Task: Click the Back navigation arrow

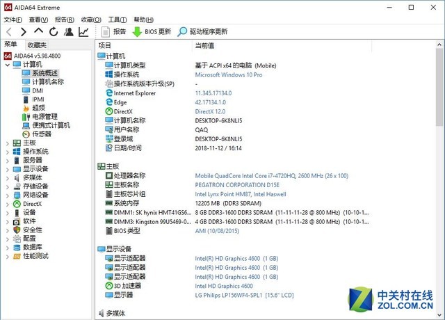Action: click(x=9, y=31)
